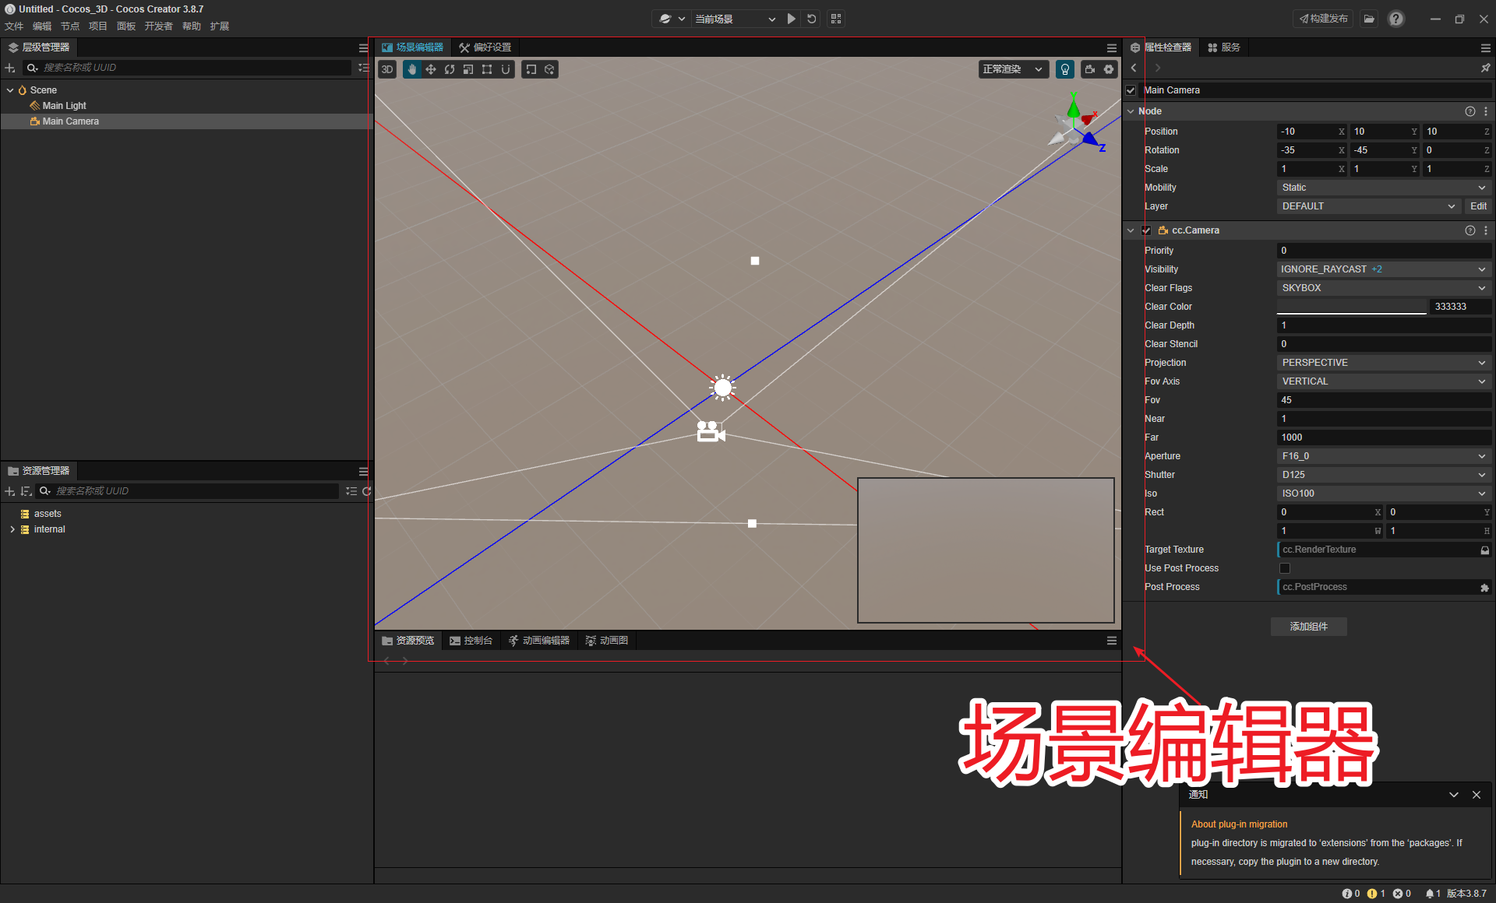Click the 添加组件 add component button
Screen dimensions: 1496x903
pos(1308,627)
